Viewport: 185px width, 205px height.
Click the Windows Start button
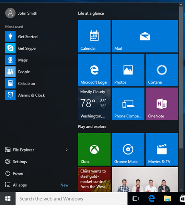(8, 198)
